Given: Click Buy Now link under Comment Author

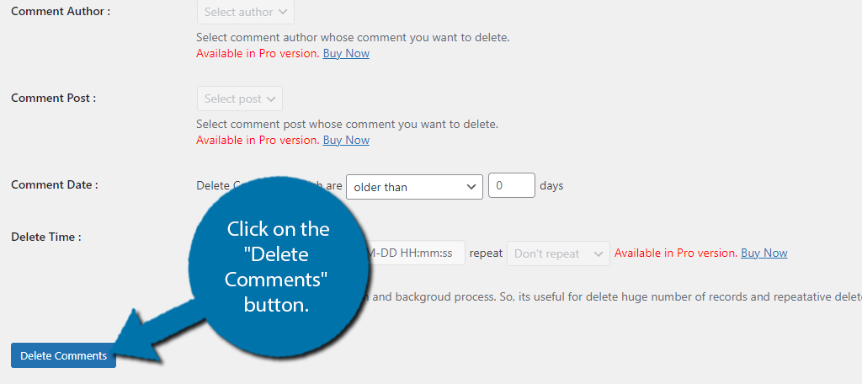Looking at the screenshot, I should click(346, 53).
